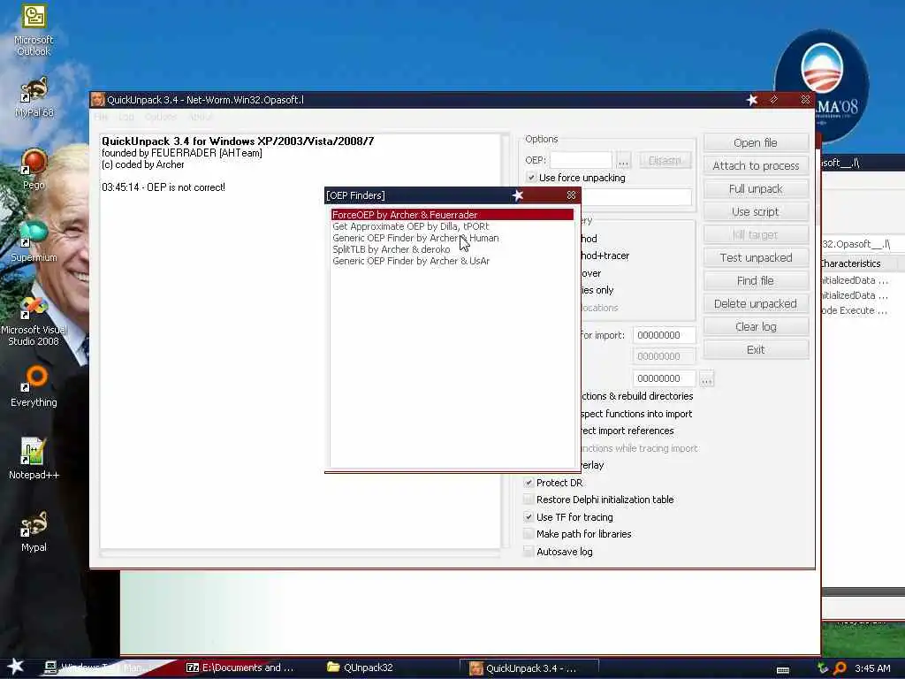The width and height of the screenshot is (905, 679).
Task: Open the Options menu in QuickUnpack
Action: click(161, 118)
